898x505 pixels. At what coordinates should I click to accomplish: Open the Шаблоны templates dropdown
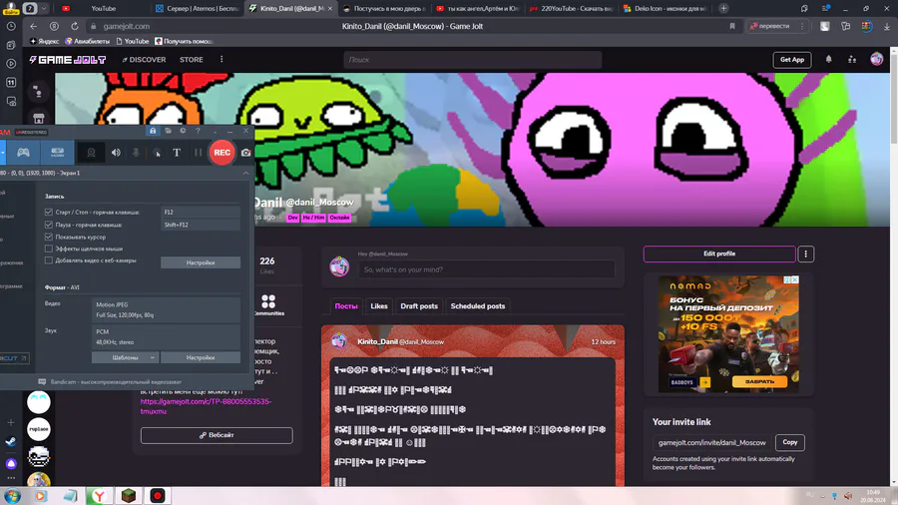coord(125,357)
